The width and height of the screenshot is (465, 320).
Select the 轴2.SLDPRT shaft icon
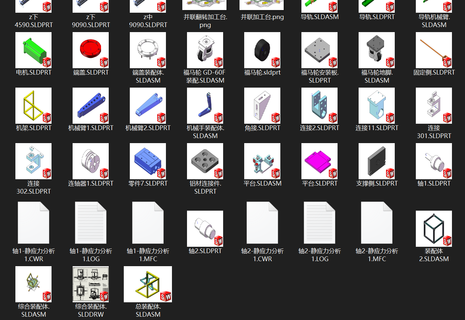coord(205,229)
